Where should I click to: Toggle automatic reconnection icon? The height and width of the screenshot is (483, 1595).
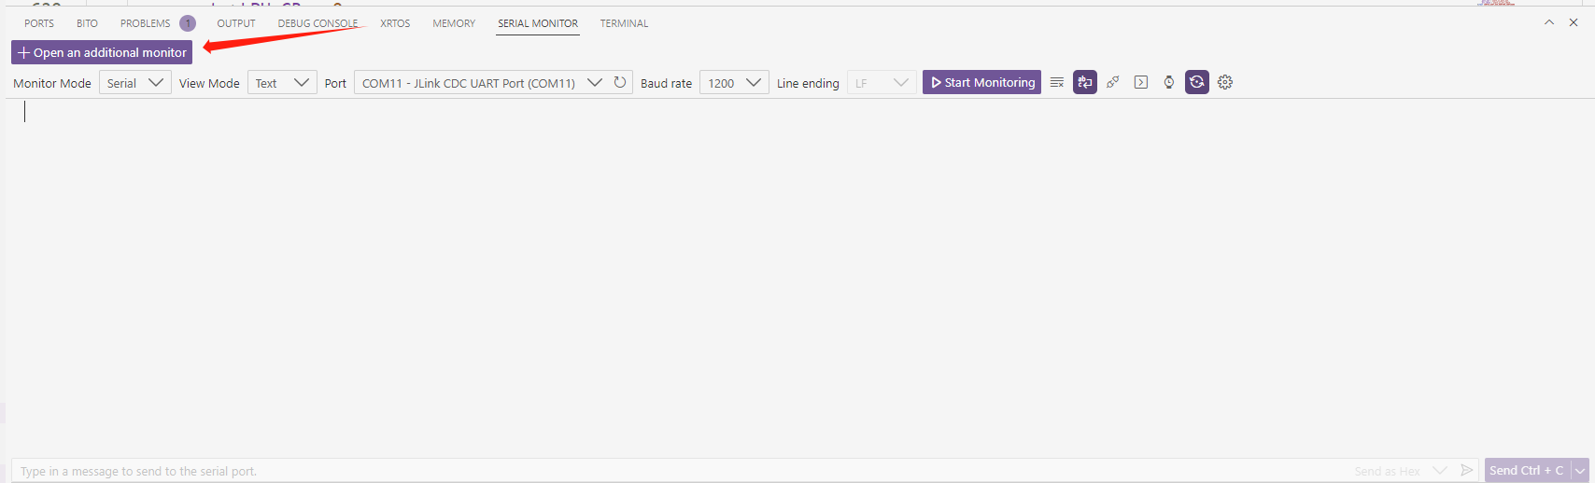click(x=1197, y=83)
